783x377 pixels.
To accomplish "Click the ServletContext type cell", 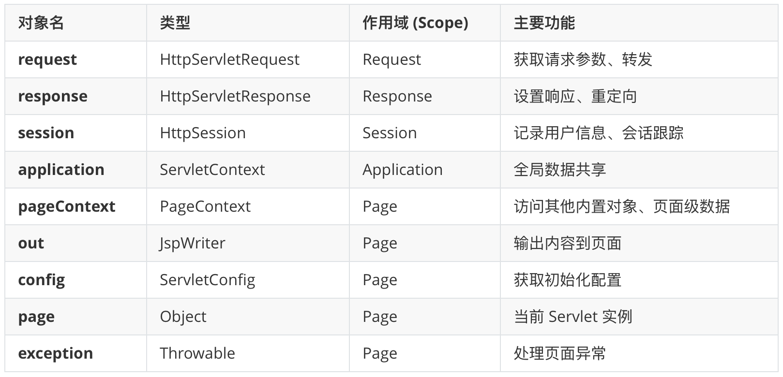I will click(212, 170).
